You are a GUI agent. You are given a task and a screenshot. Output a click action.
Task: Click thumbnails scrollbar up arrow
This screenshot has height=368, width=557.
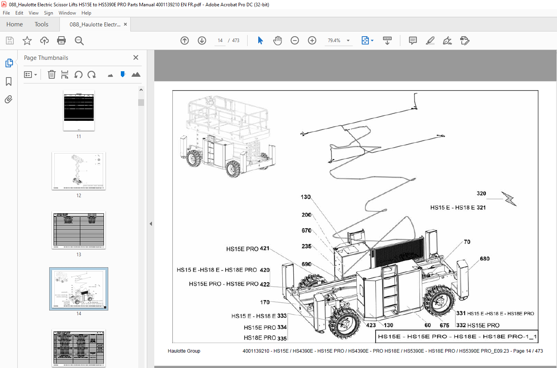[141, 90]
